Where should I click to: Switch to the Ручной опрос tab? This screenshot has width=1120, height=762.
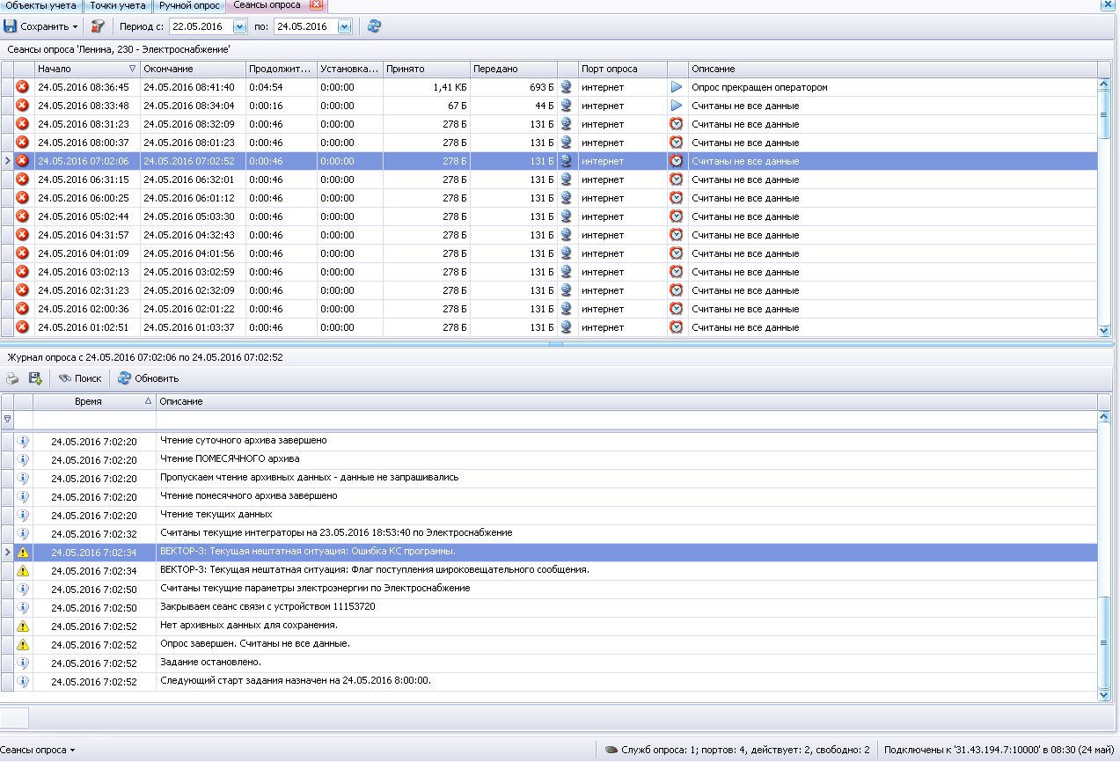point(189,5)
